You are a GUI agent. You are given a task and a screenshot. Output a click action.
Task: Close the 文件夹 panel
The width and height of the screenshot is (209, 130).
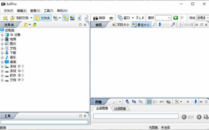[85, 25]
